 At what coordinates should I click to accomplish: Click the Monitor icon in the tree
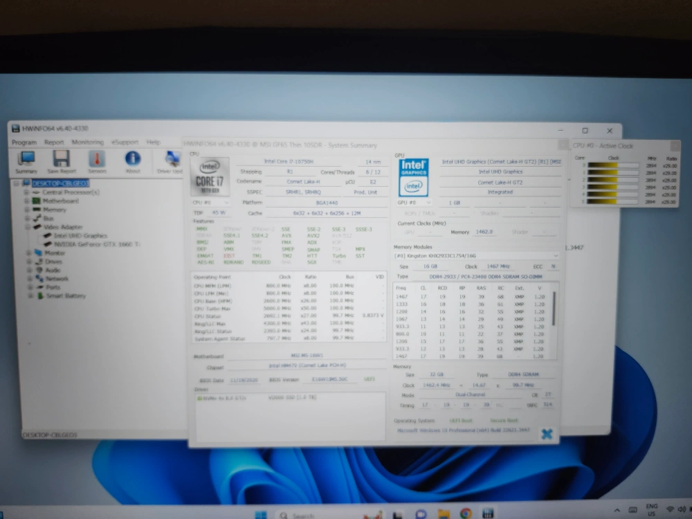click(38, 253)
